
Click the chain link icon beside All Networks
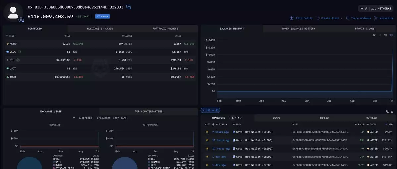click(x=366, y=9)
